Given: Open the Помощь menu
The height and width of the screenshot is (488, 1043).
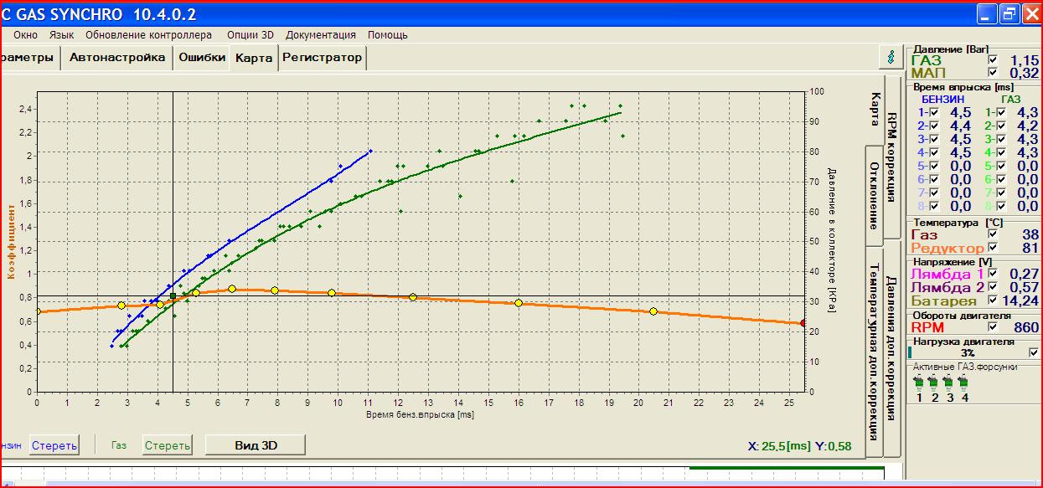Looking at the screenshot, I should (x=388, y=35).
